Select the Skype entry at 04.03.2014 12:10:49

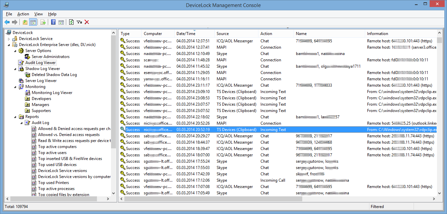click(278, 54)
